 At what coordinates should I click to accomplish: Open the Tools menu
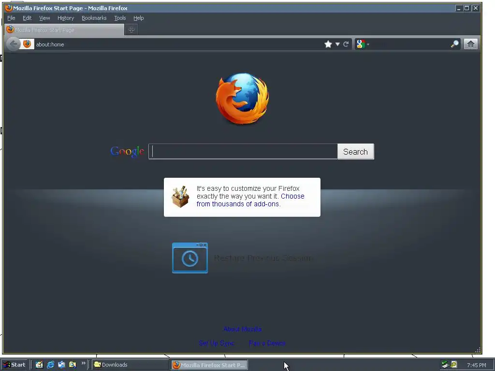pyautogui.click(x=120, y=18)
